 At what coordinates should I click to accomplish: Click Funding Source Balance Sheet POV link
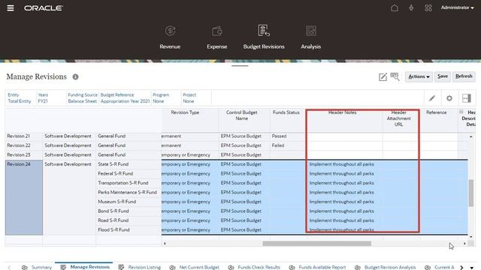[82, 98]
